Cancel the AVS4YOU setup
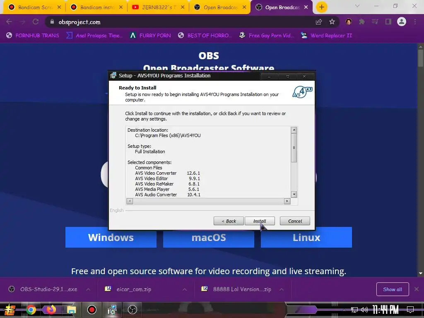The image size is (424, 318). 295,221
